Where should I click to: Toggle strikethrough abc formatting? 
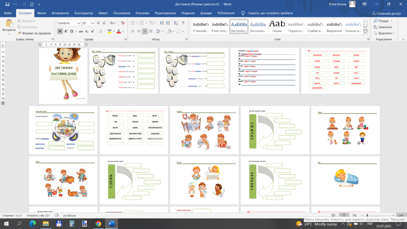point(81,32)
